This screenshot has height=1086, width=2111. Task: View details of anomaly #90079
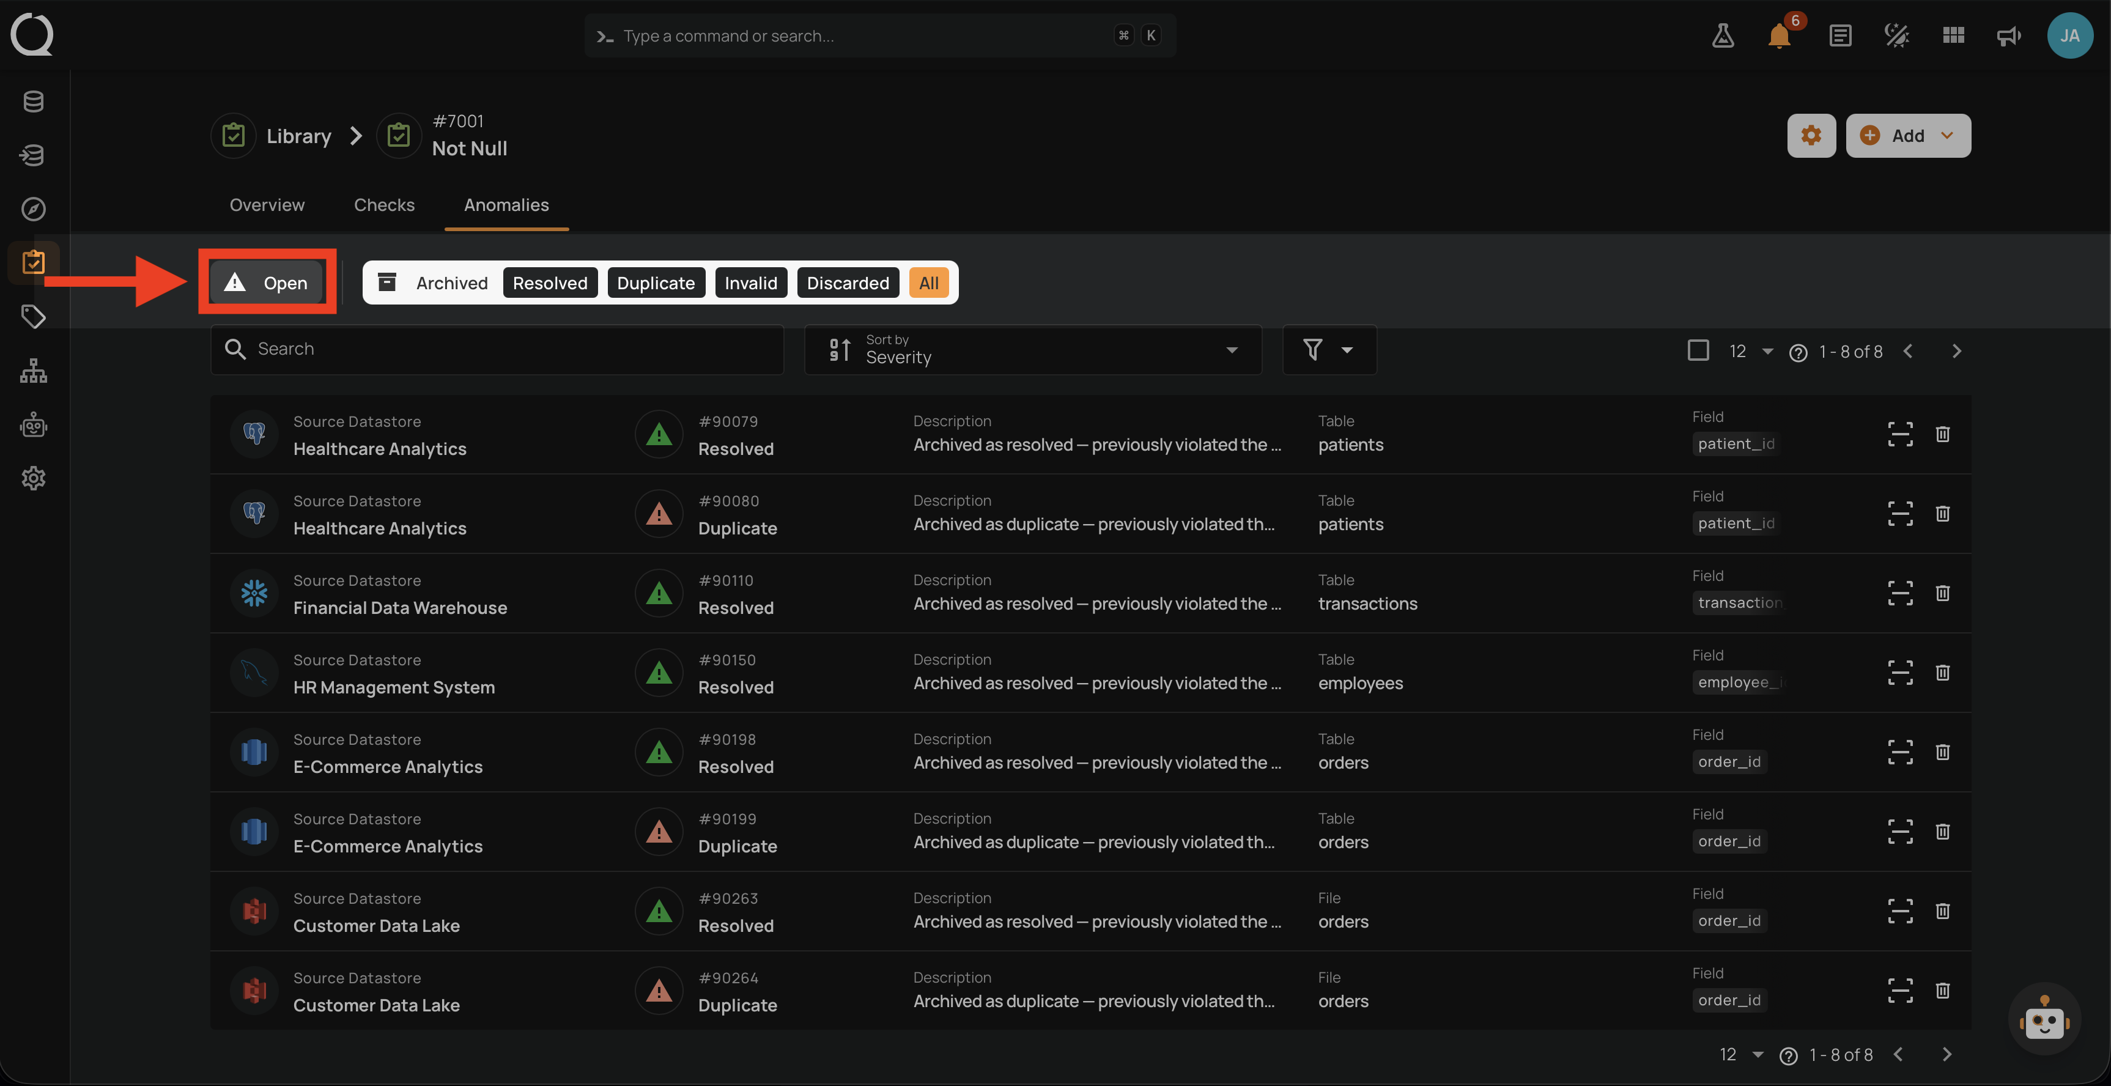[x=1899, y=434]
